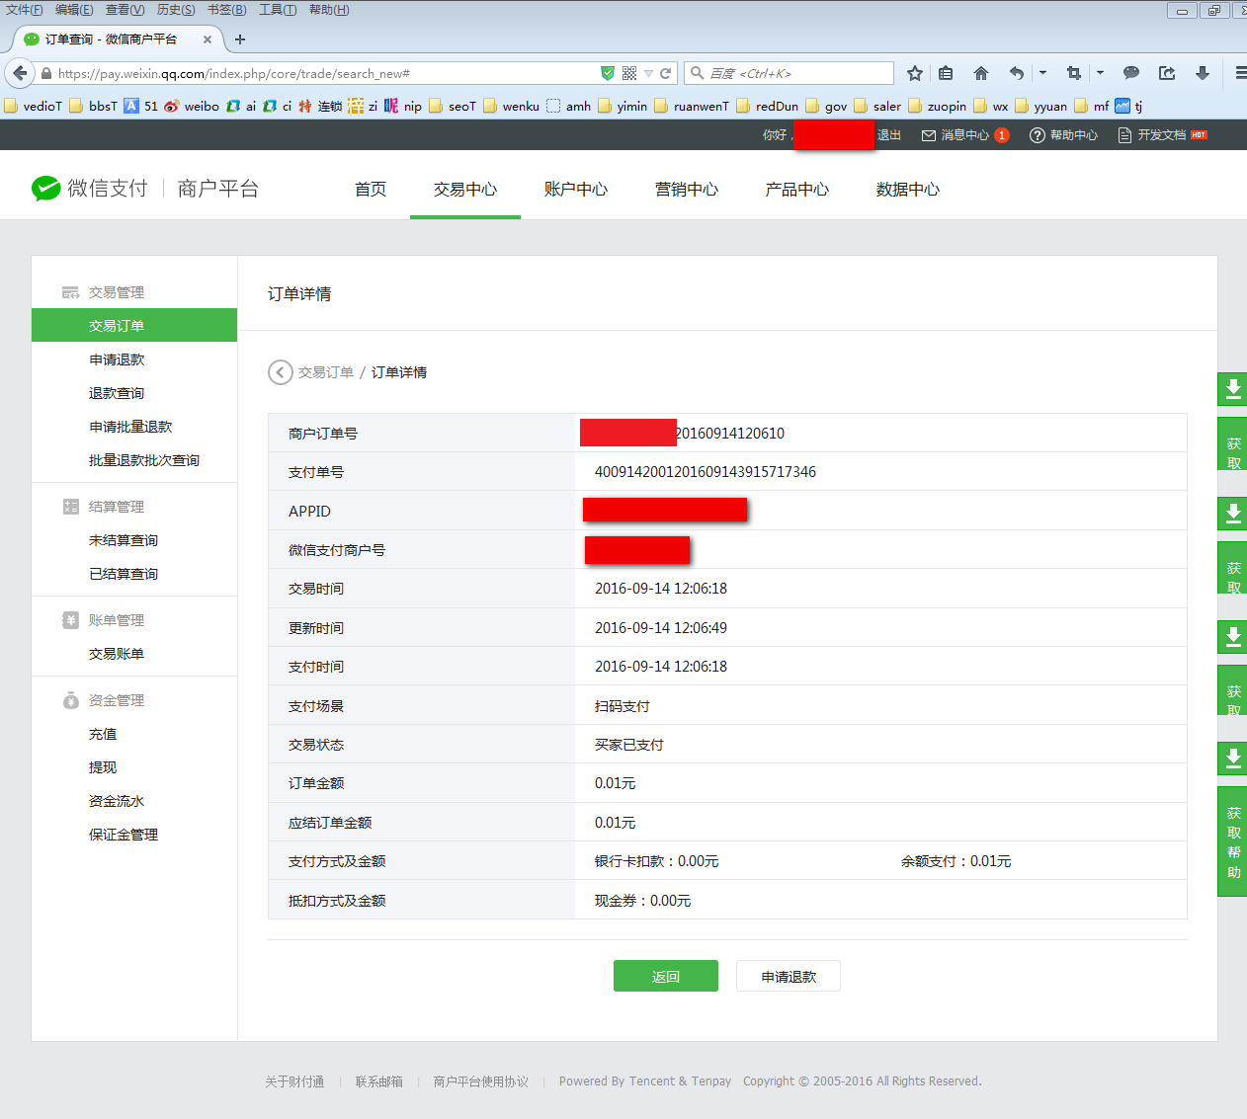
Task: Switch to 首页 navigation tab
Action: (371, 189)
